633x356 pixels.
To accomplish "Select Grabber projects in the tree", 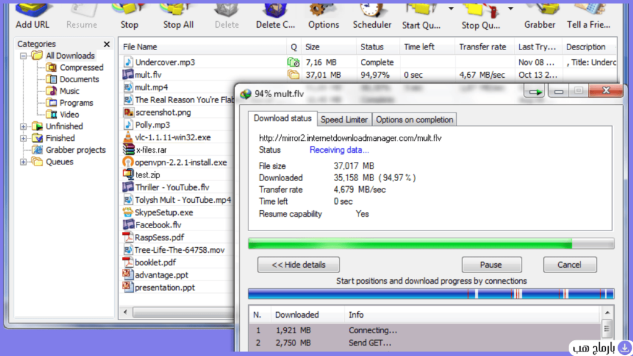I will (75, 150).
